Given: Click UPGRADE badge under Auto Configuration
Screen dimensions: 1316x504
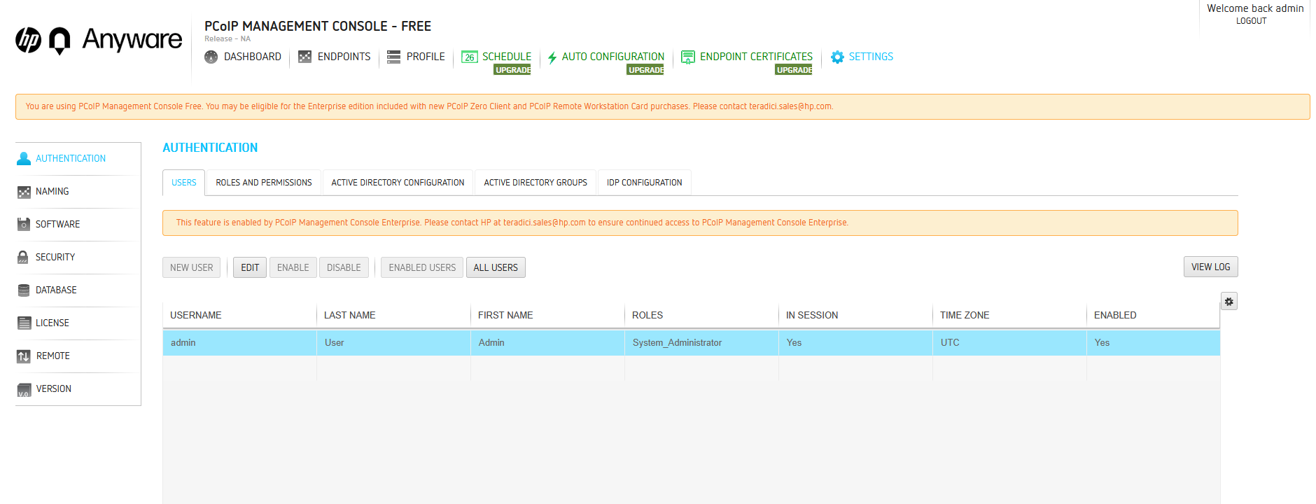Looking at the screenshot, I should coord(645,70).
